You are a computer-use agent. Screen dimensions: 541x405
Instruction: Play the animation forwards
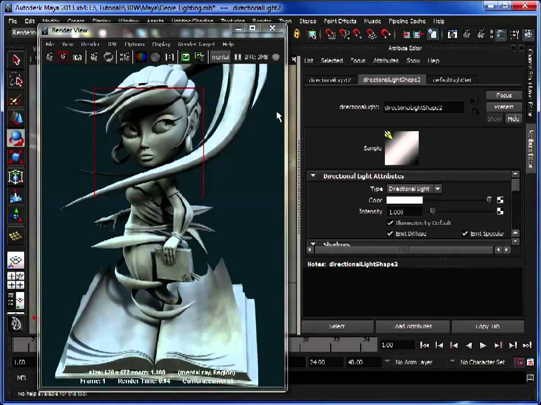[x=483, y=345]
